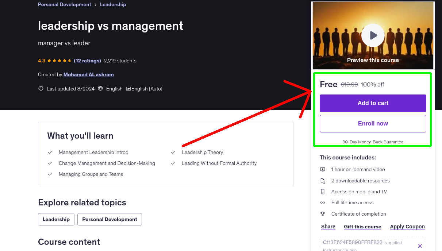This screenshot has height=251, width=442.
Task: Click the on-demand video icon
Action: tap(323, 169)
